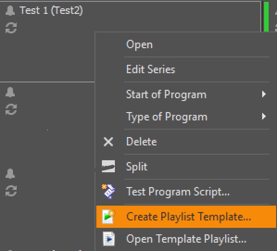Click the bell icon in the third row

[10, 174]
